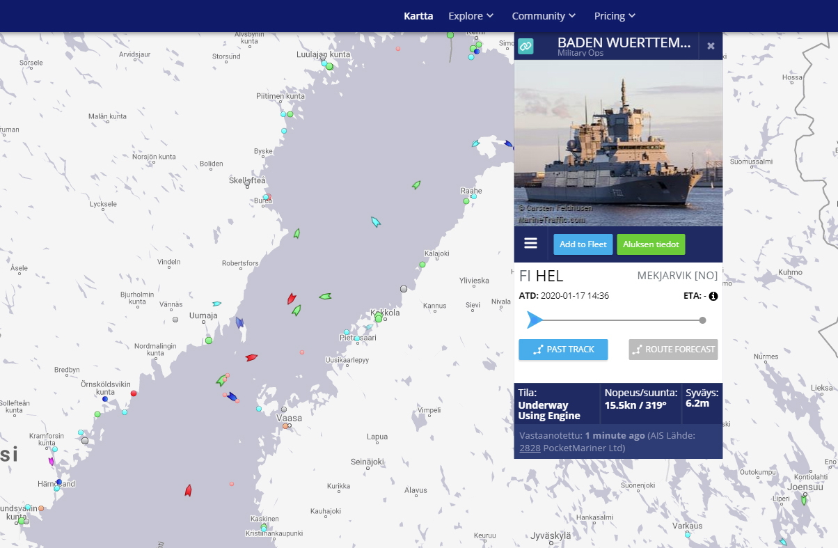Click the green port marker at Luulajan kunta
Viewport: 838px width, 548px height.
tap(330, 67)
